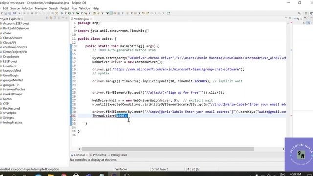The height and width of the screenshot is (176, 313).
Task: Click the Back navigation arrow icon
Action: point(151,13)
